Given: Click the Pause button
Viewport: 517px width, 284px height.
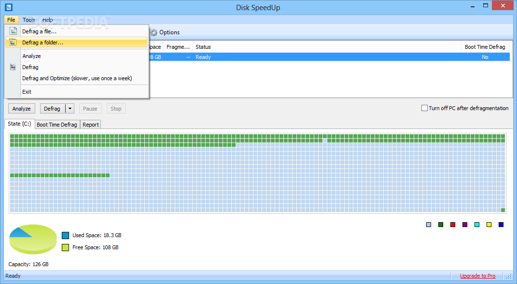Looking at the screenshot, I should (90, 109).
